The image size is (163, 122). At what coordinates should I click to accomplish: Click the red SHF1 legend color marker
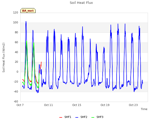coord(61,117)
